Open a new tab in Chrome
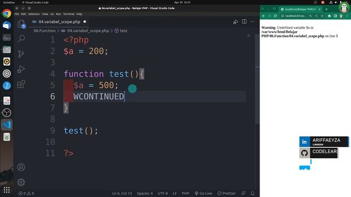Screen dimensions: 351x197 pyautogui.click(x=326, y=9)
